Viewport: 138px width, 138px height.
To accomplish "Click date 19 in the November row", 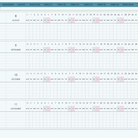I will (97, 103).
